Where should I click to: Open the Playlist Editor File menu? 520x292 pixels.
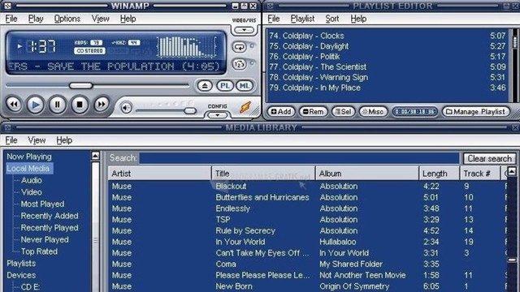tap(274, 19)
